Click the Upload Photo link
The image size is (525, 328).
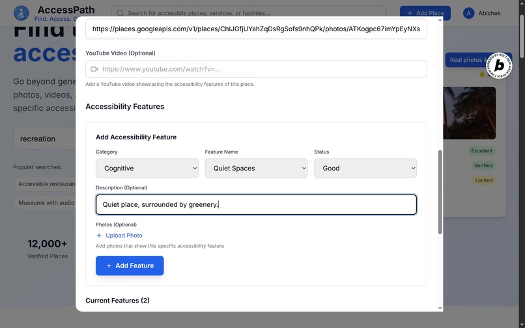tap(124, 236)
